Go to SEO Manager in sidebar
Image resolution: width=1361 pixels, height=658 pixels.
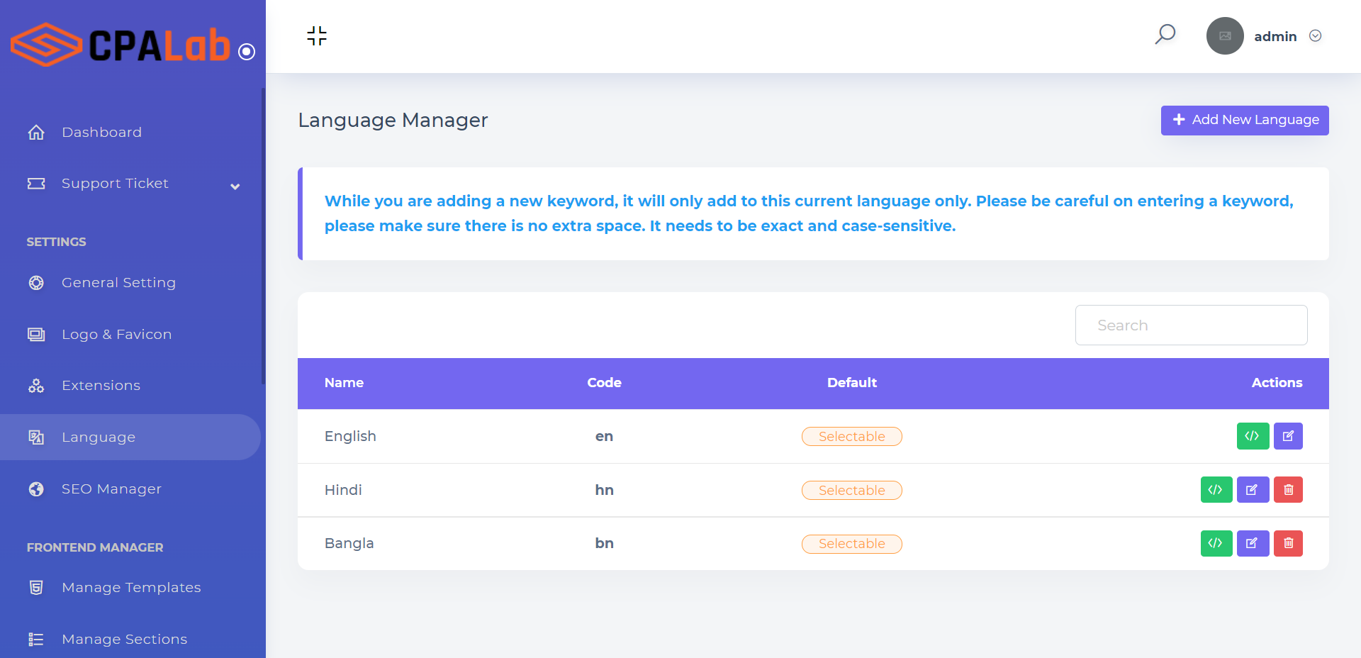pos(111,489)
